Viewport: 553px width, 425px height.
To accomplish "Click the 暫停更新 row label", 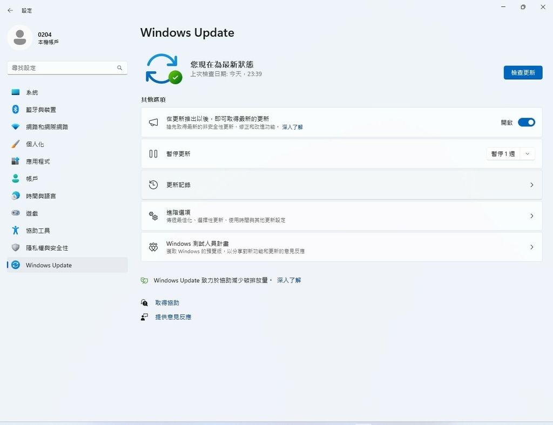I will (178, 154).
